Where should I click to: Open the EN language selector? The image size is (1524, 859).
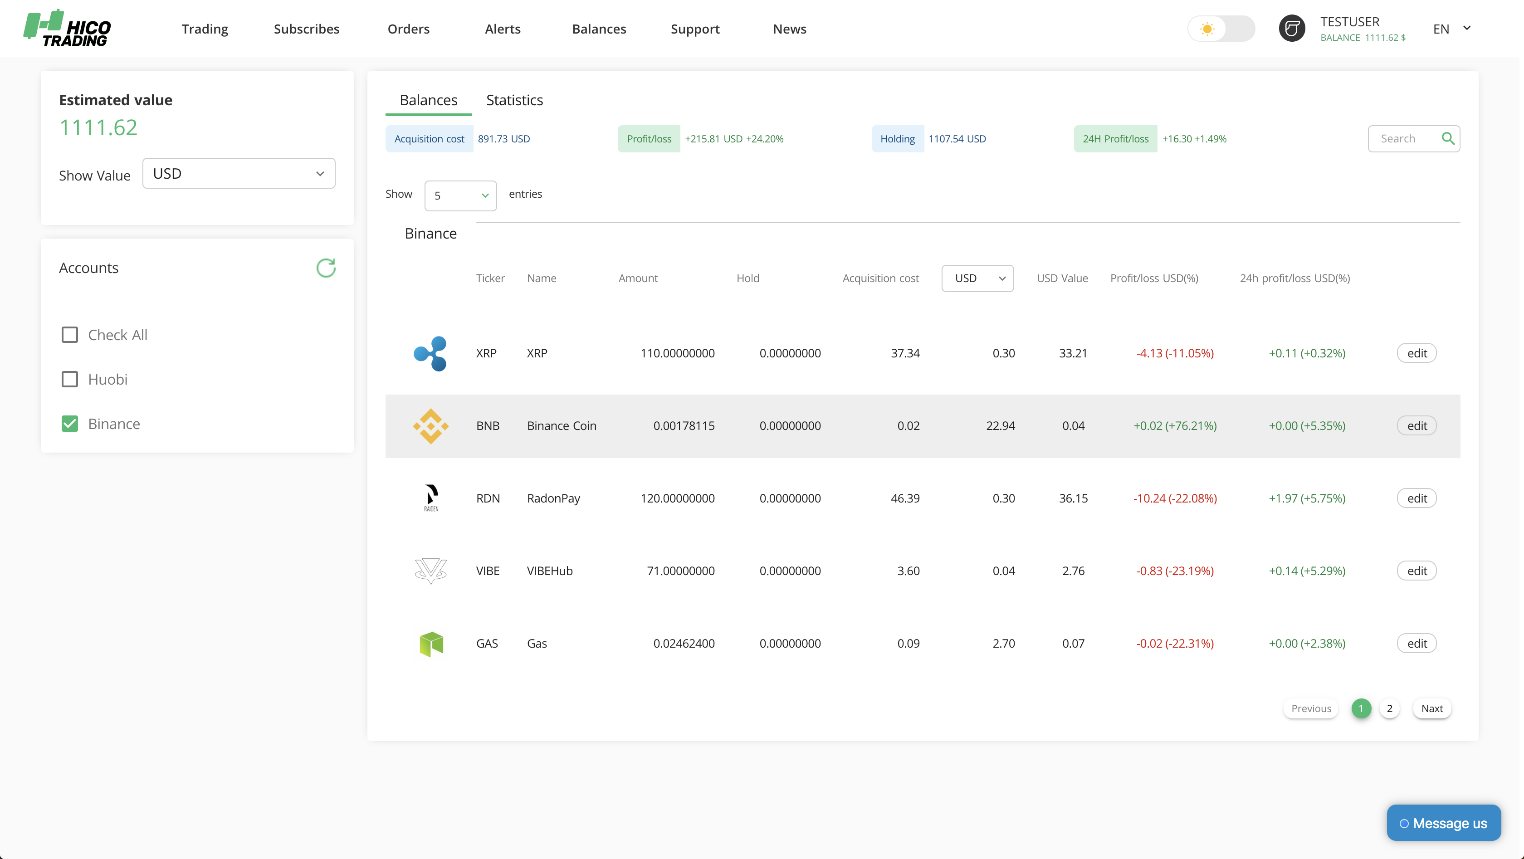pyautogui.click(x=1451, y=29)
